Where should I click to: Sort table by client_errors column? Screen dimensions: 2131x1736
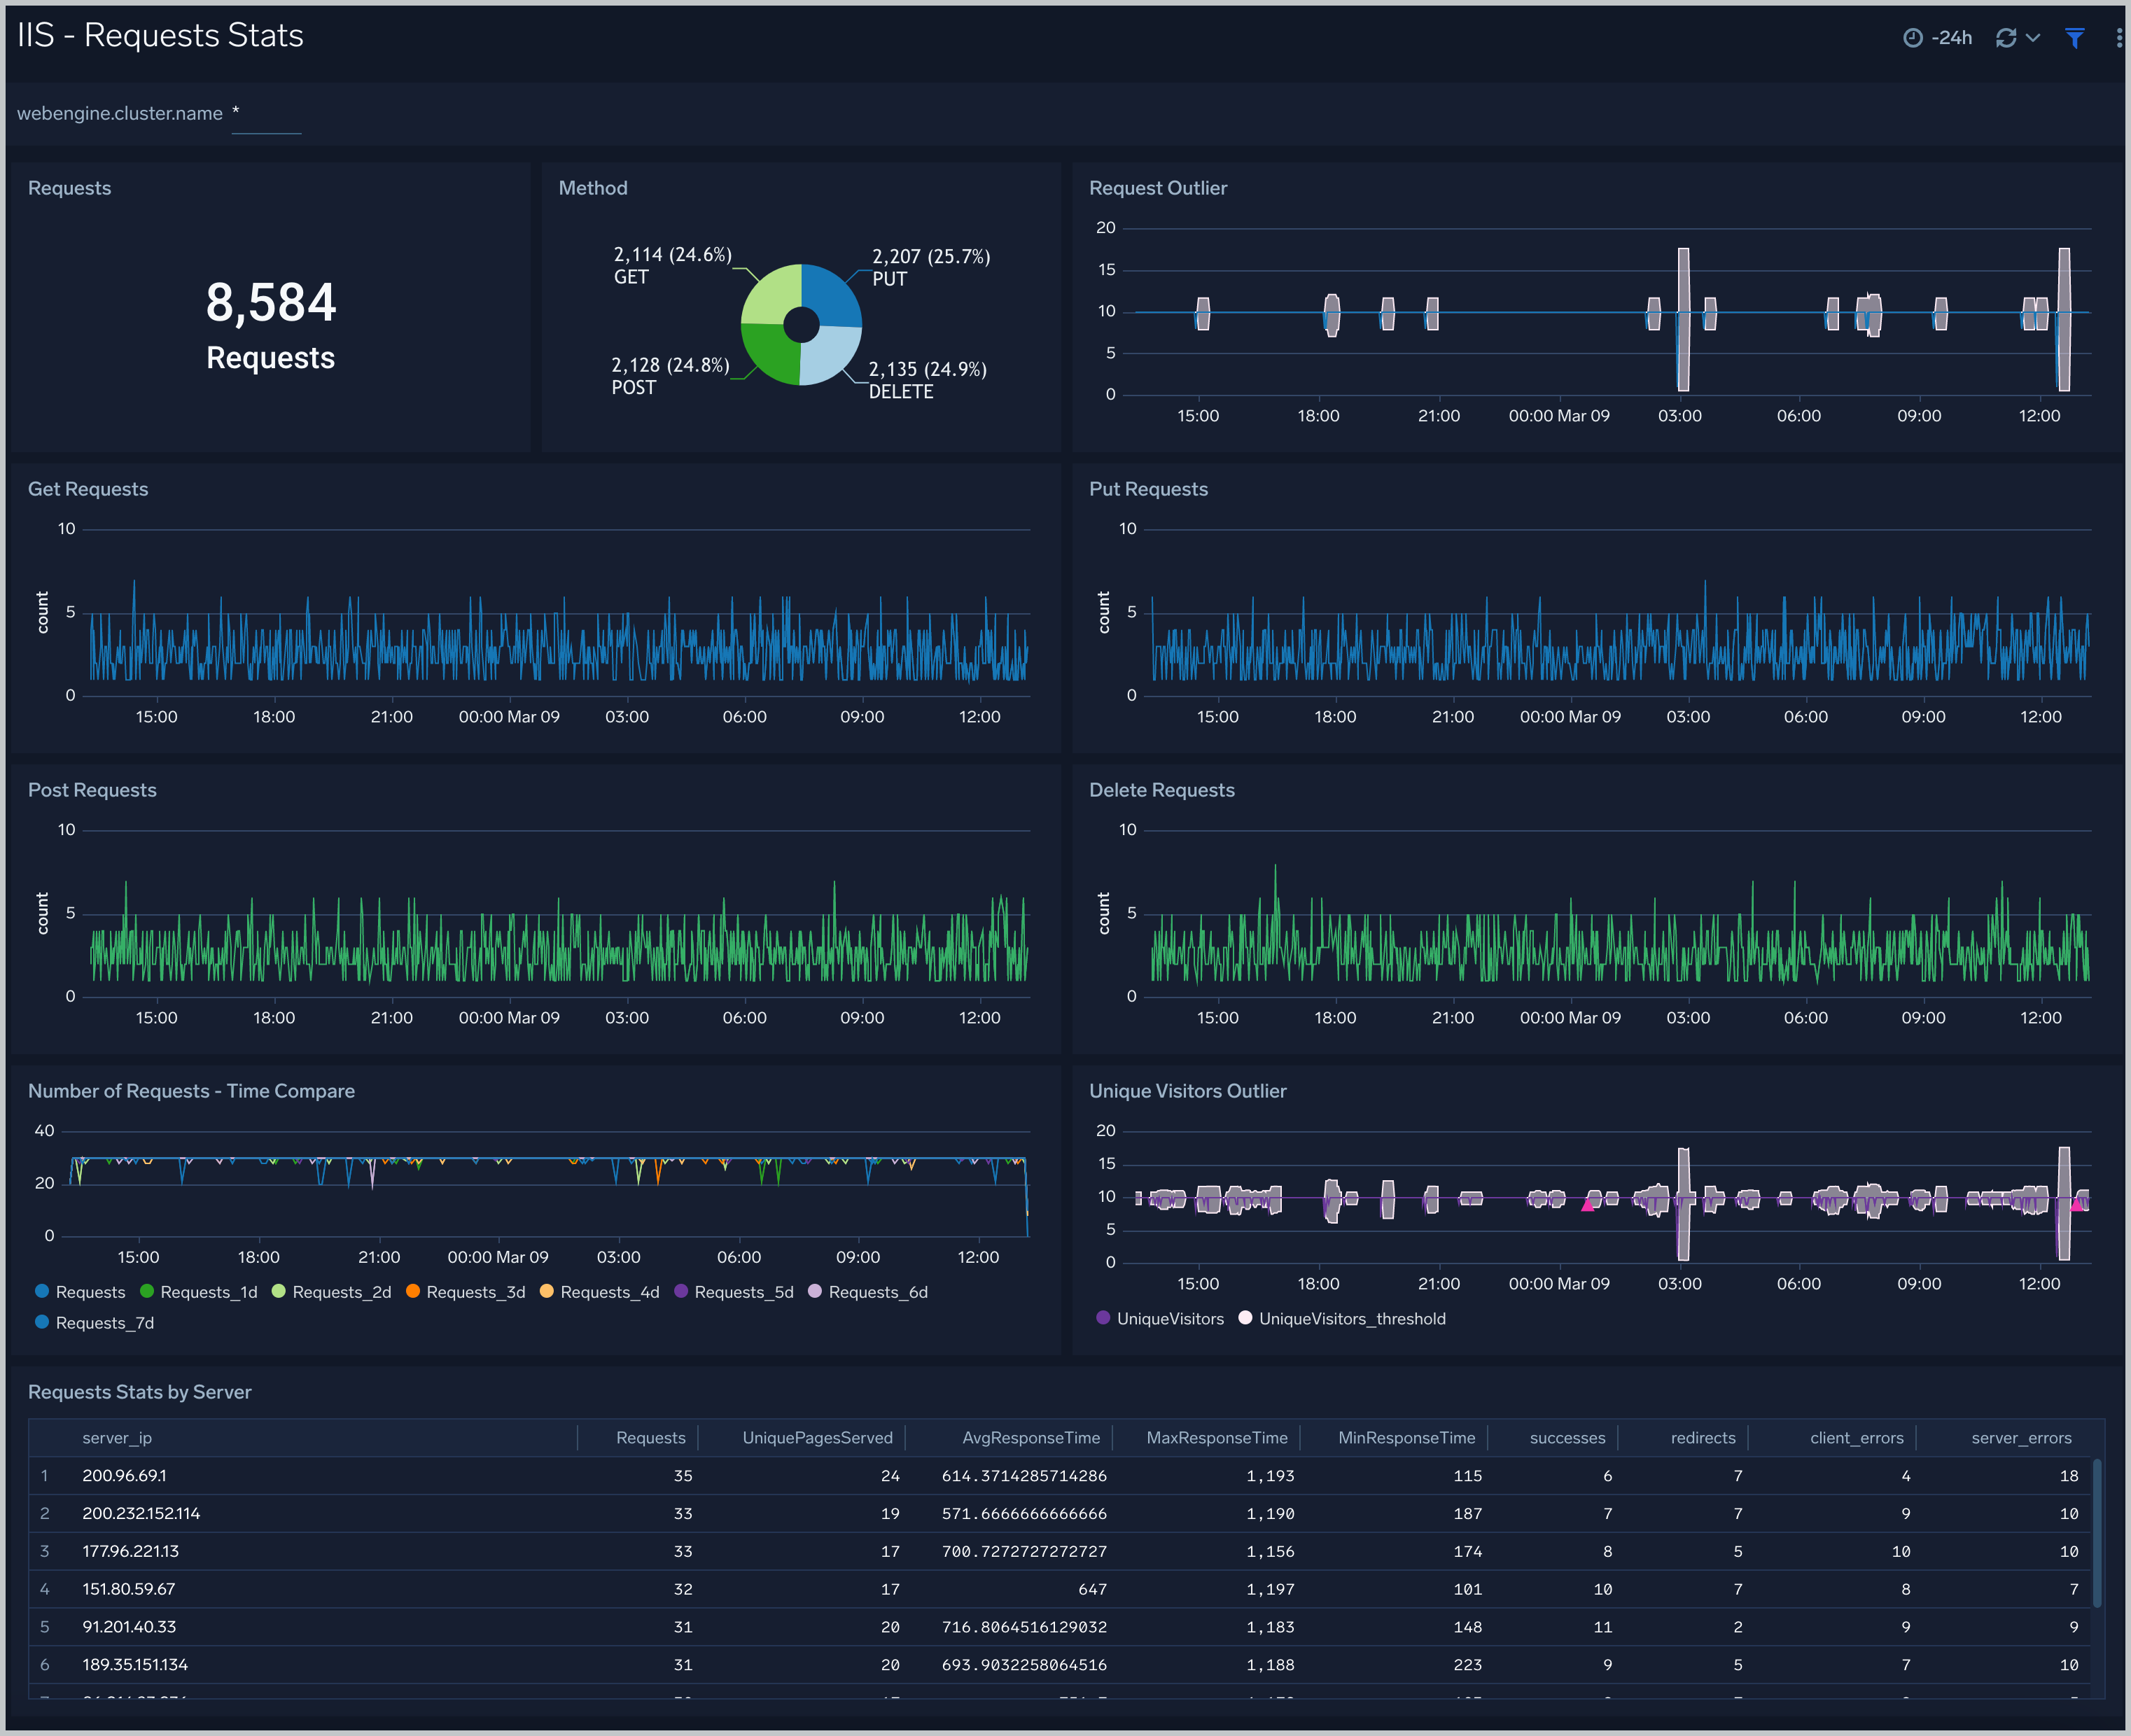(x=1857, y=1438)
